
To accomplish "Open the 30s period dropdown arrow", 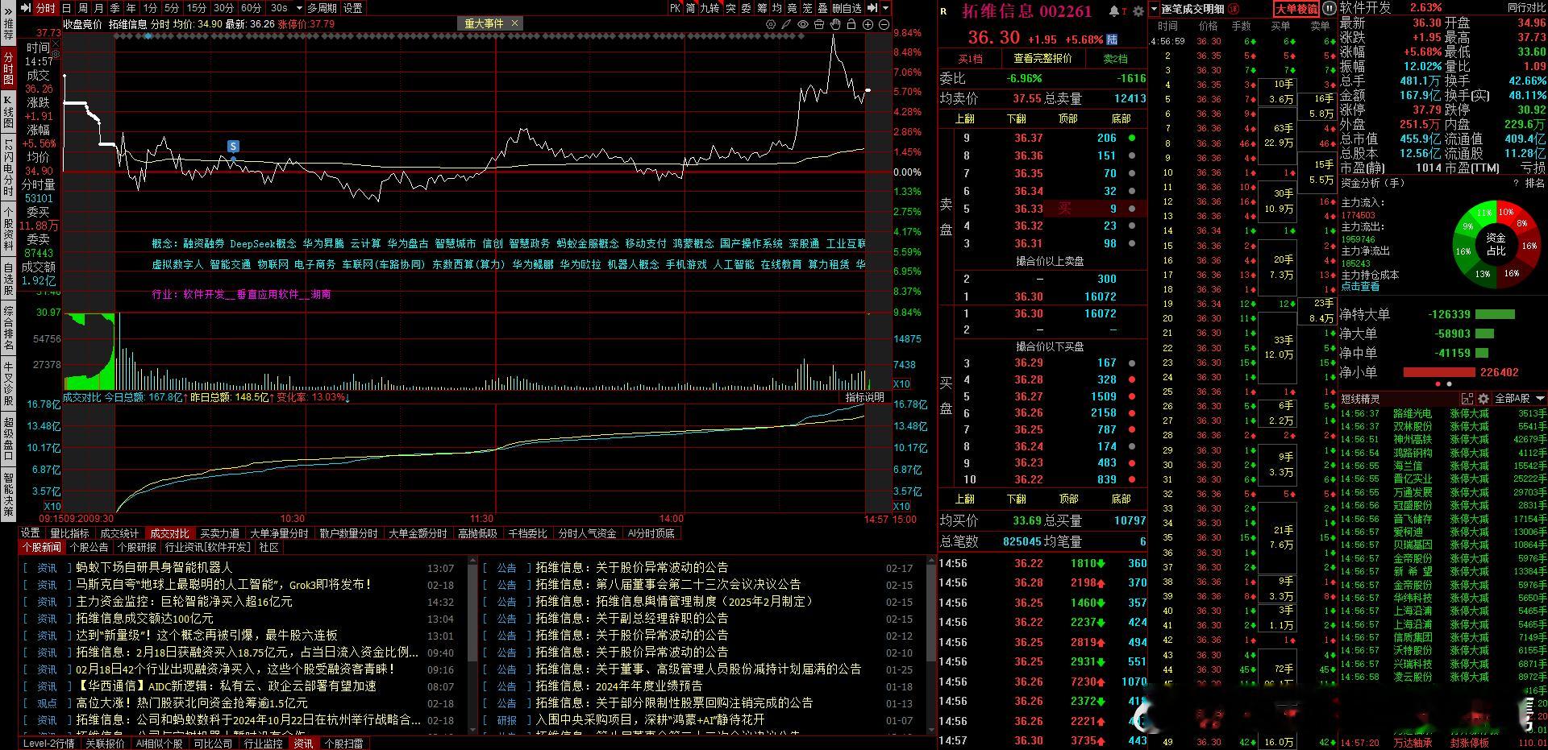I will pos(298,8).
